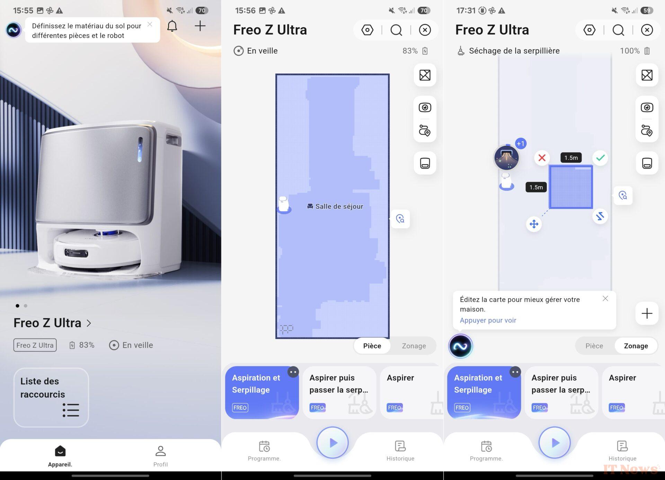The width and height of the screenshot is (665, 480).
Task: Add a new device with the plus icon
Action: coord(200,26)
